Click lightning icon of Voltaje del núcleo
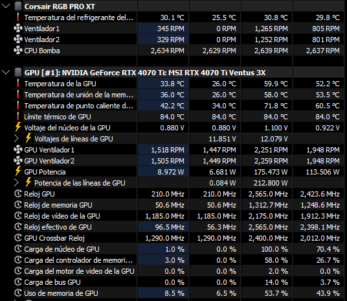The image size is (347, 301). (18, 127)
